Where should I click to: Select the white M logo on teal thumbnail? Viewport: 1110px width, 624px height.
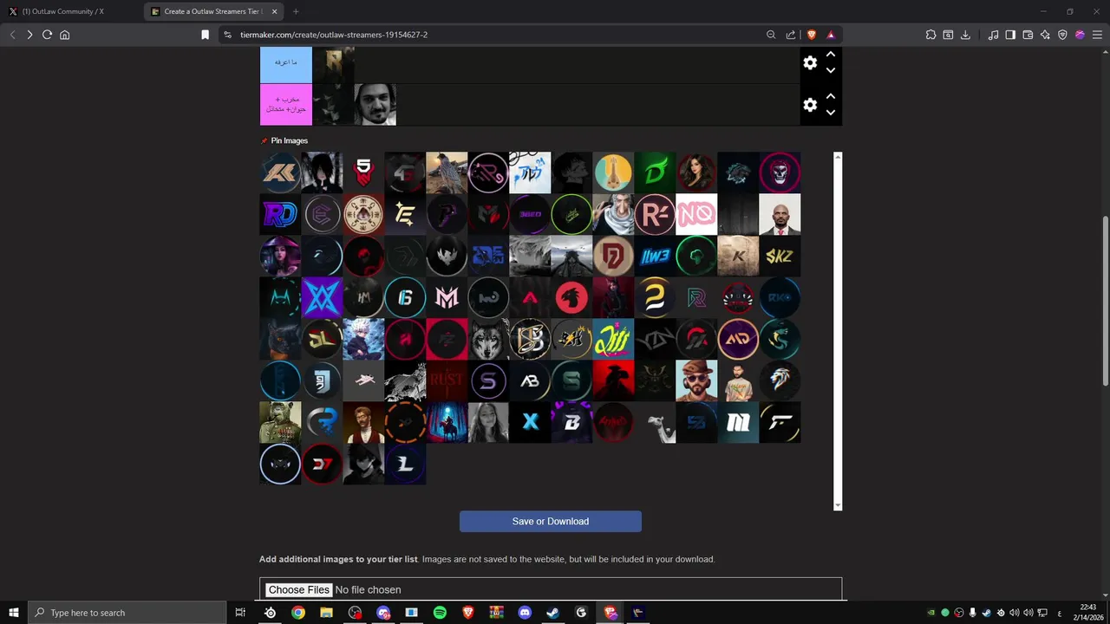[738, 422]
